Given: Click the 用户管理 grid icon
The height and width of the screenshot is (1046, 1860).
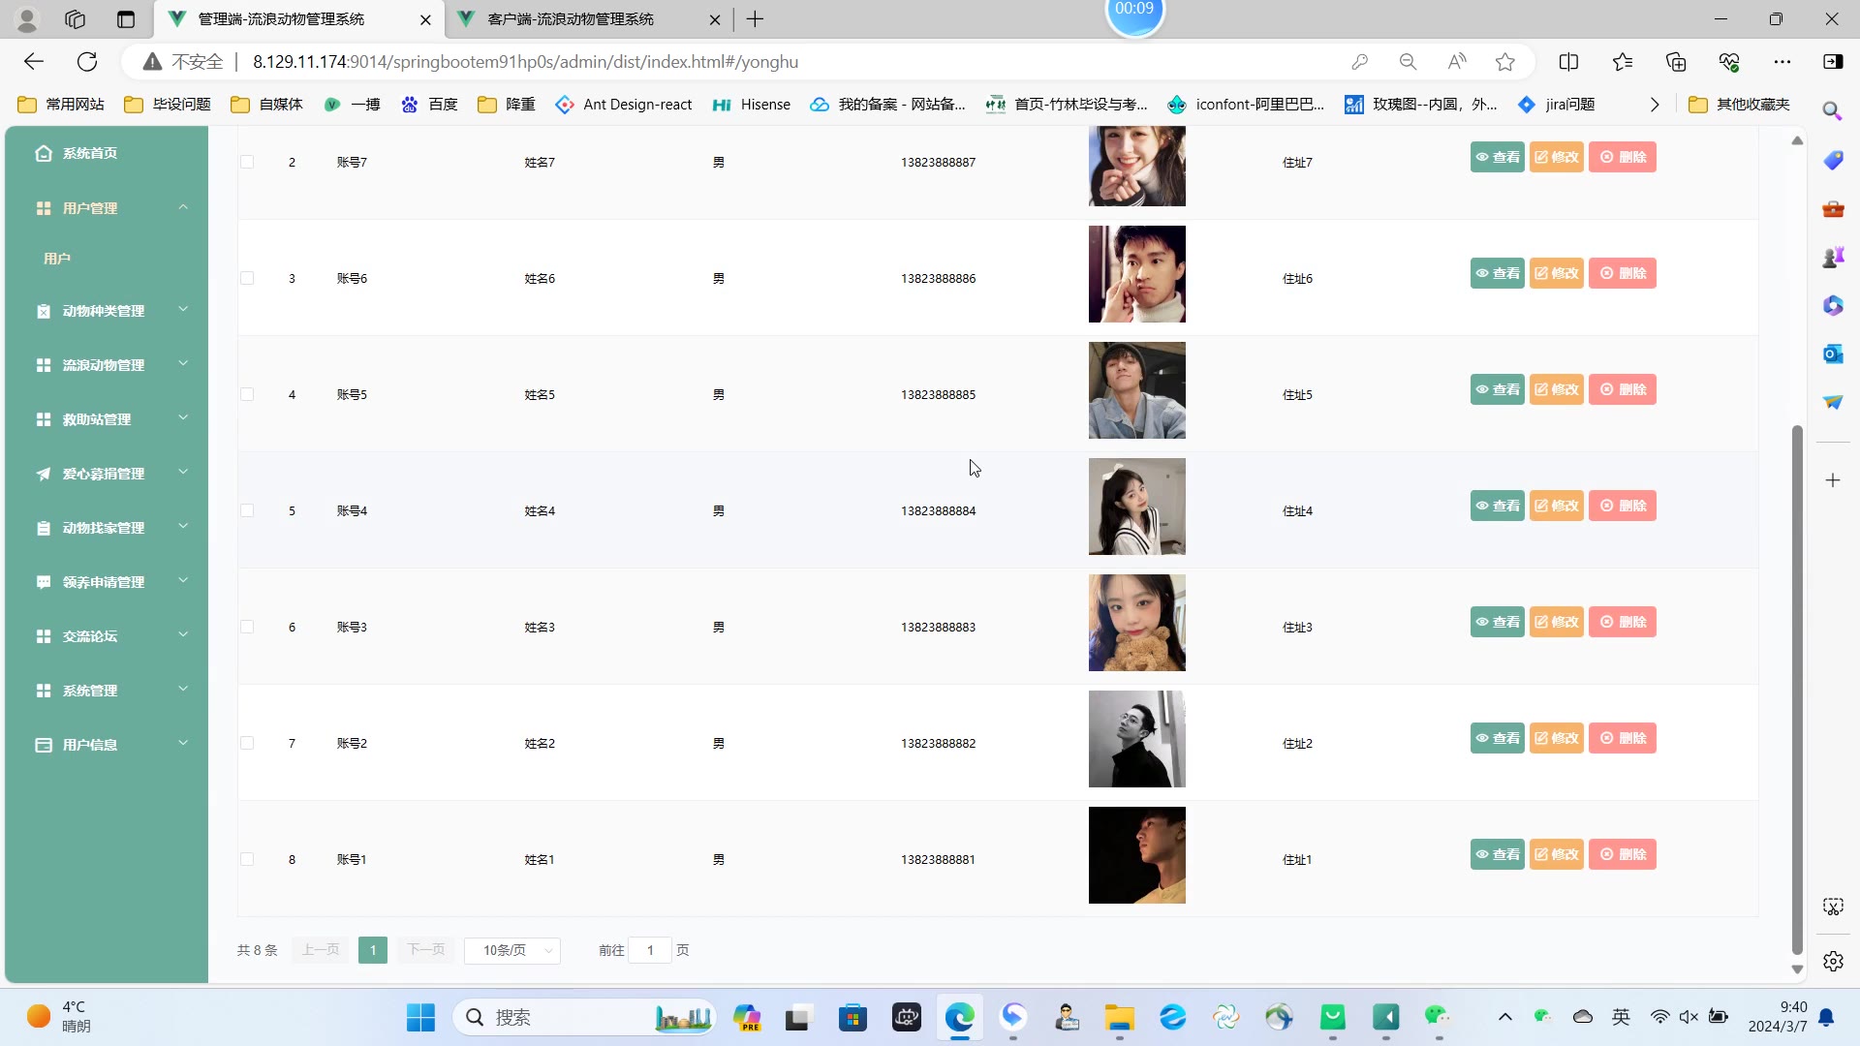Looking at the screenshot, I should tap(44, 208).
